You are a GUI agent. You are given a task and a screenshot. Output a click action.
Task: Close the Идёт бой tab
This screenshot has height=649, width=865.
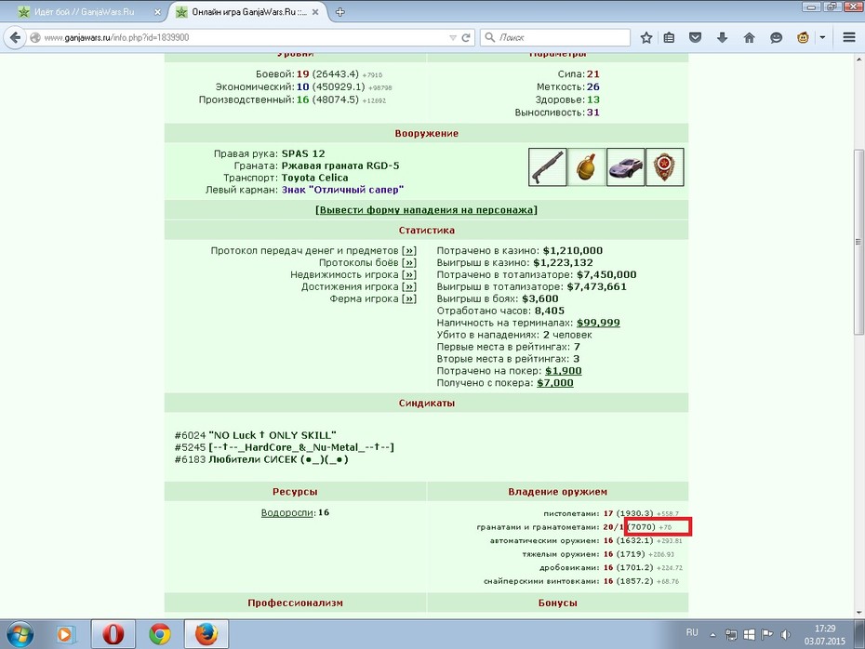[x=157, y=12]
